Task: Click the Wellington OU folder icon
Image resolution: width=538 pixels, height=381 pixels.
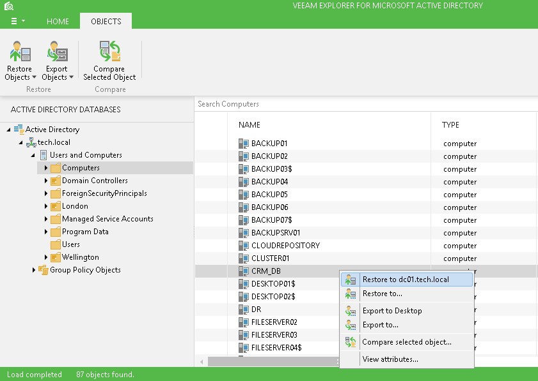Action: click(x=55, y=257)
